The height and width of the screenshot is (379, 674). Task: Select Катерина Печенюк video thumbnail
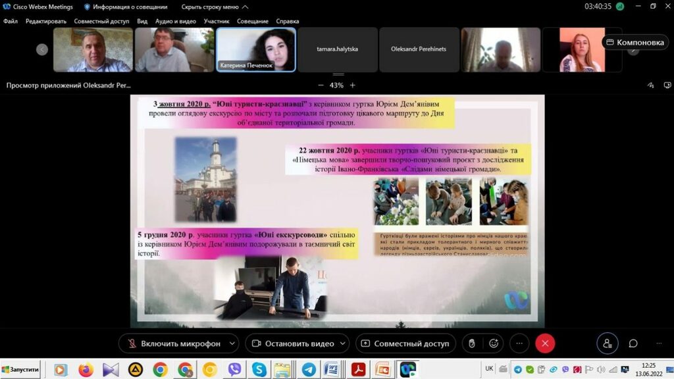click(256, 49)
